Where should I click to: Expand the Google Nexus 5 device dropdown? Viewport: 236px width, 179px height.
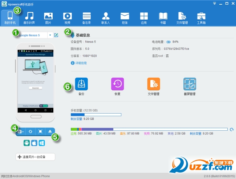click(50, 35)
